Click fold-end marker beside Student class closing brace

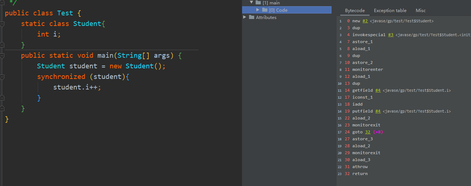click(x=2, y=45)
